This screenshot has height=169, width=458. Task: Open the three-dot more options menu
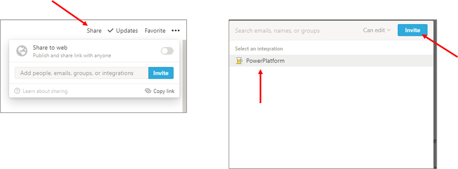pyautogui.click(x=175, y=31)
